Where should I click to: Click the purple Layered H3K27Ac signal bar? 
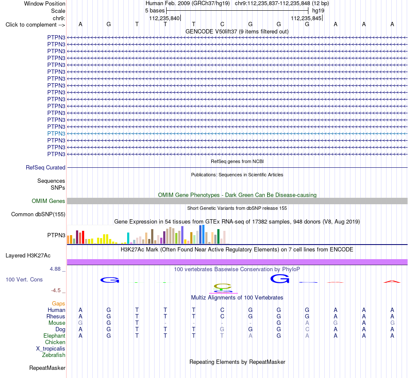[x=237, y=262]
